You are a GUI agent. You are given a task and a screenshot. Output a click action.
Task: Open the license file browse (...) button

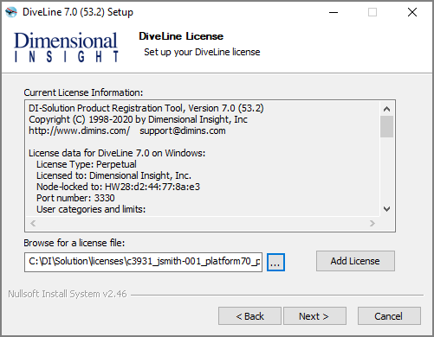point(275,262)
